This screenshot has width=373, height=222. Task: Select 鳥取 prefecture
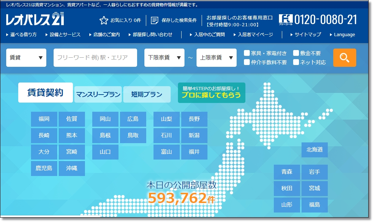point(133,135)
